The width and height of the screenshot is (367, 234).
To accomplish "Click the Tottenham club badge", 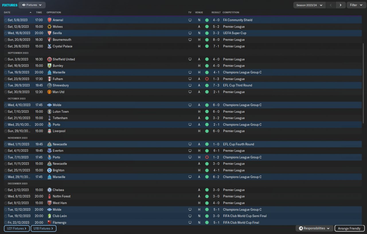I will point(49,118).
